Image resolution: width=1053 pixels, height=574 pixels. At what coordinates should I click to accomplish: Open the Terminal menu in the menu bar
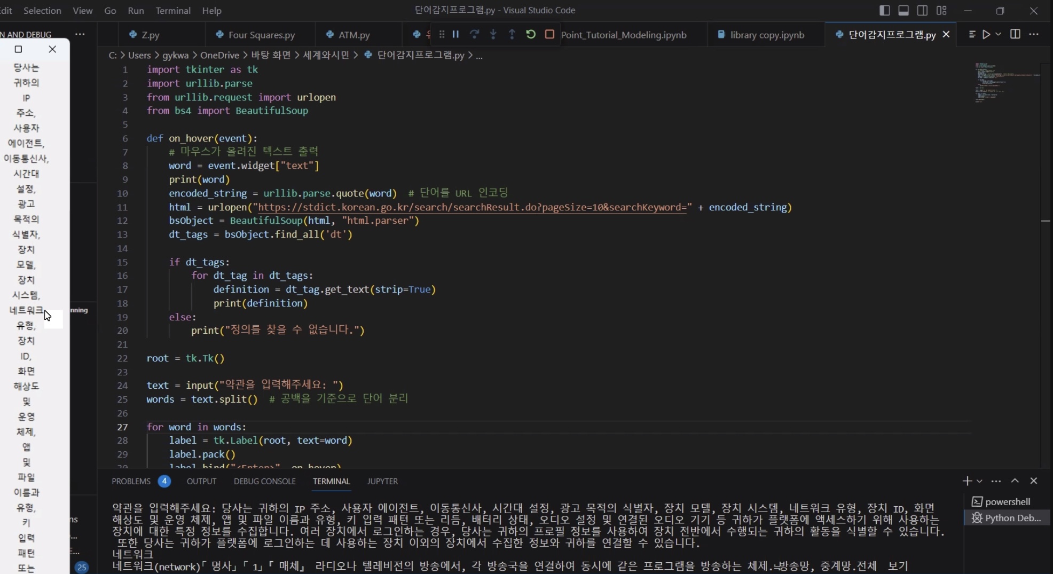coord(173,10)
